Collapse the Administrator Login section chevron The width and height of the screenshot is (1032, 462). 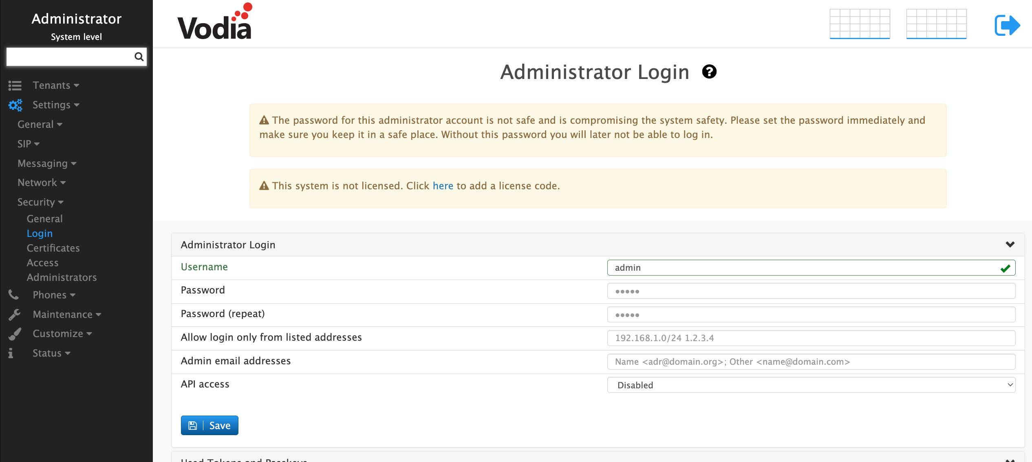tap(1010, 244)
